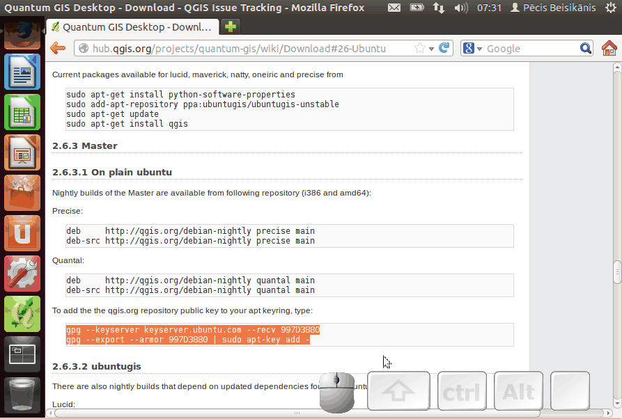
Task: Open Ubuntu One launcher icon
Action: 22,233
